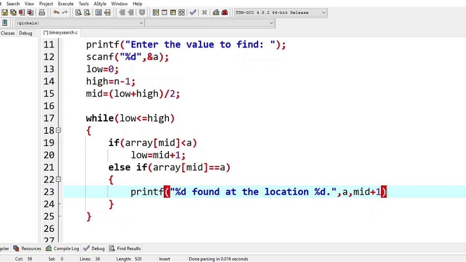Image resolution: width=466 pixels, height=262 pixels.
Task: Switch to the Debug side tab
Action: click(25, 33)
